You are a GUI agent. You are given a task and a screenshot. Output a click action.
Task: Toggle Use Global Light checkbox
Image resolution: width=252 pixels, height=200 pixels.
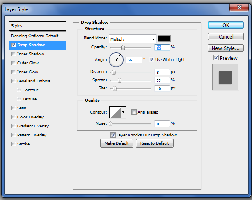[151, 60]
